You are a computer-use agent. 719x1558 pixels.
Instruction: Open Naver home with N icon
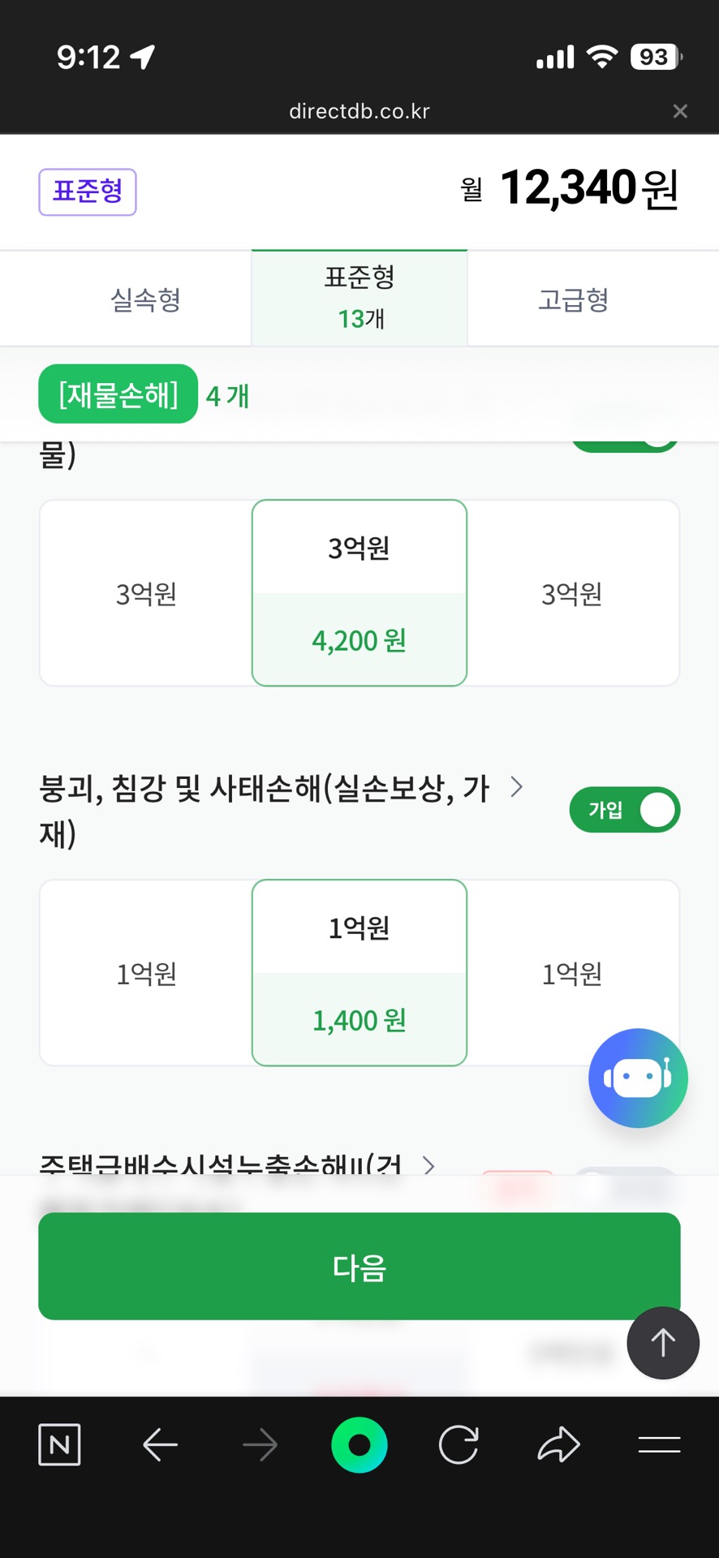click(59, 1445)
